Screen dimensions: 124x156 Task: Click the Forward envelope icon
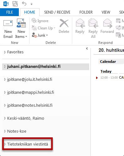(x=107, y=23)
